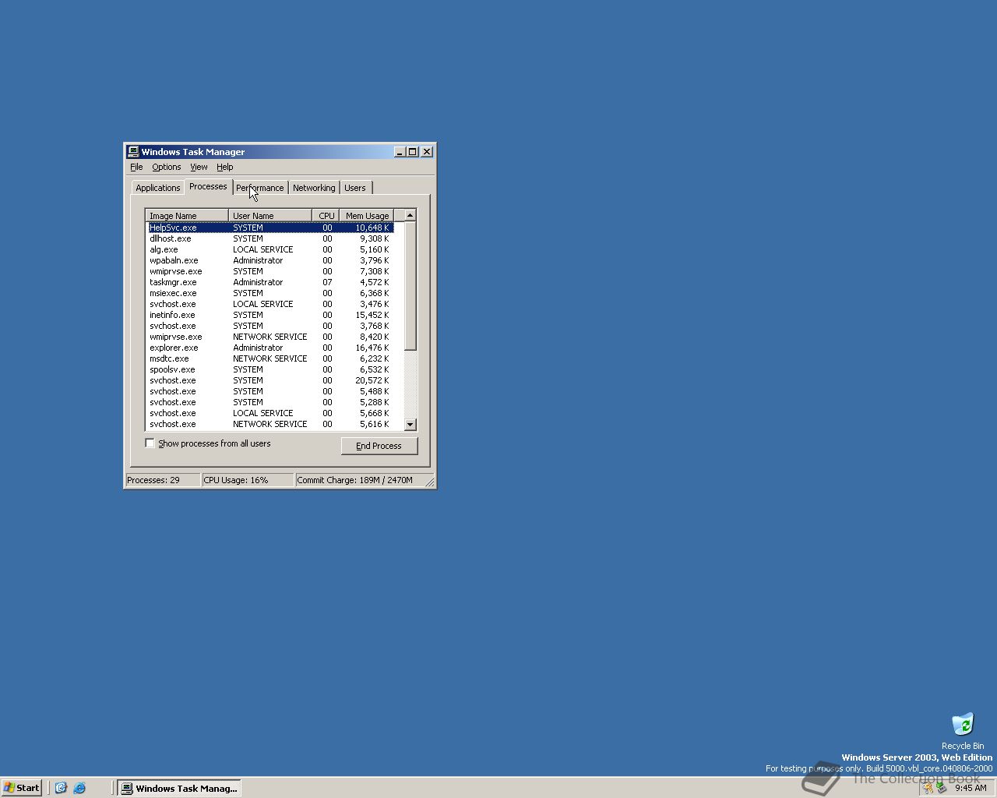Sort by Mem Usage column header
Viewport: 997px width, 798px height.
point(367,216)
